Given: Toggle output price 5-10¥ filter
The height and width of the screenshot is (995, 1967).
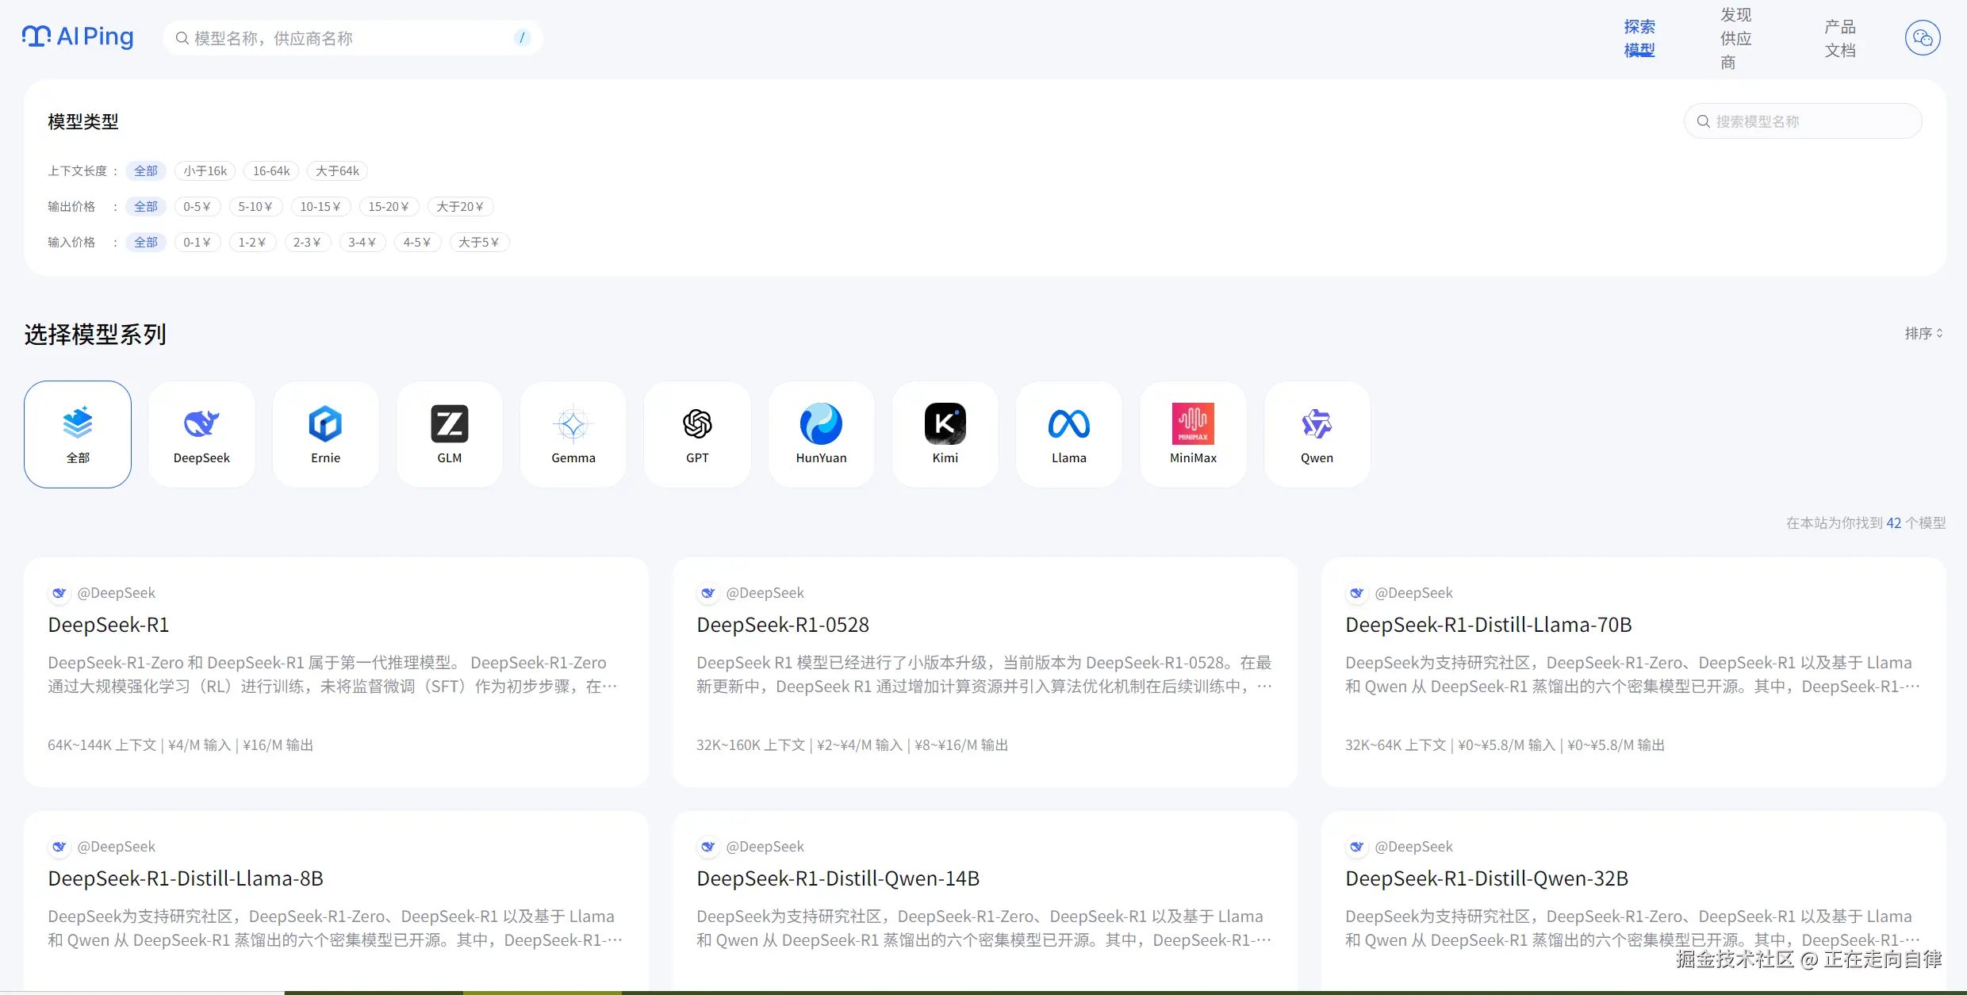Looking at the screenshot, I should click(x=255, y=207).
